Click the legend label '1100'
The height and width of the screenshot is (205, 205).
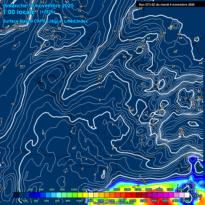[x=79, y=201]
